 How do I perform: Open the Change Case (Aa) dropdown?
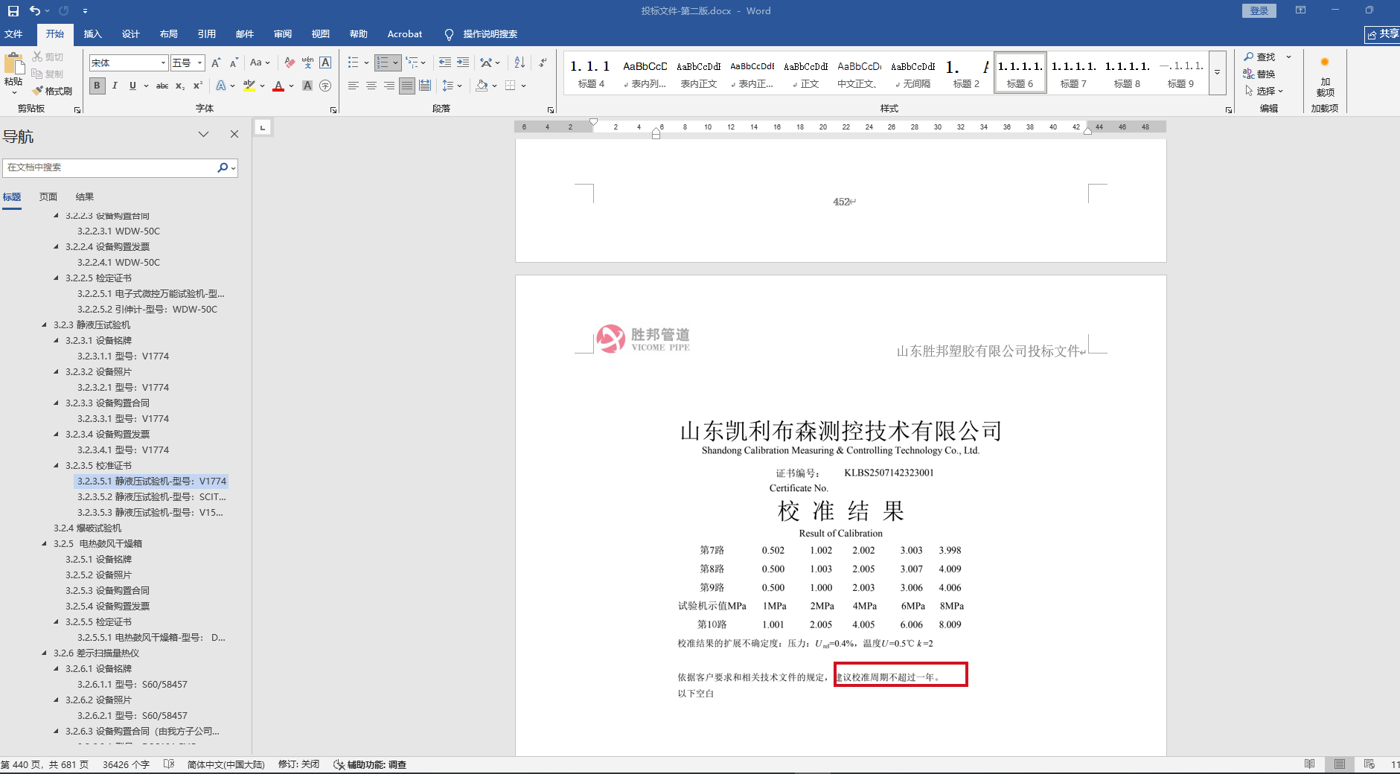pyautogui.click(x=260, y=63)
